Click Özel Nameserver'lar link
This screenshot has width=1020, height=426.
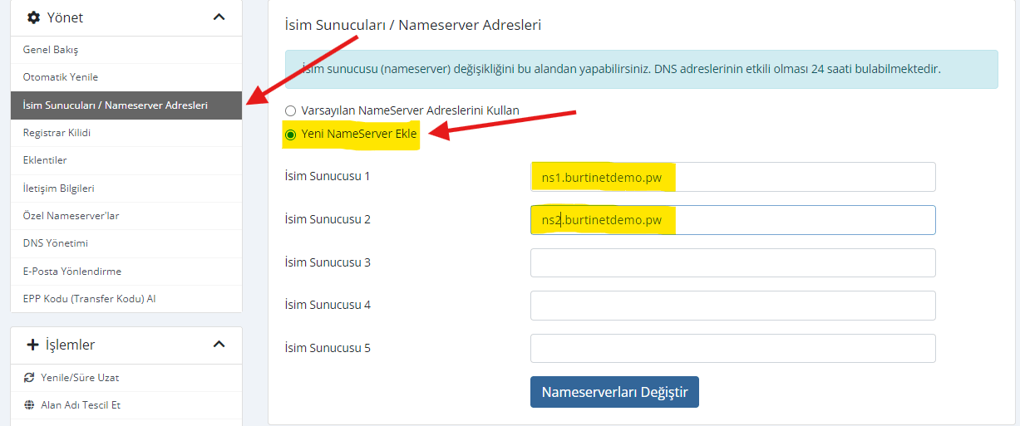tap(71, 216)
